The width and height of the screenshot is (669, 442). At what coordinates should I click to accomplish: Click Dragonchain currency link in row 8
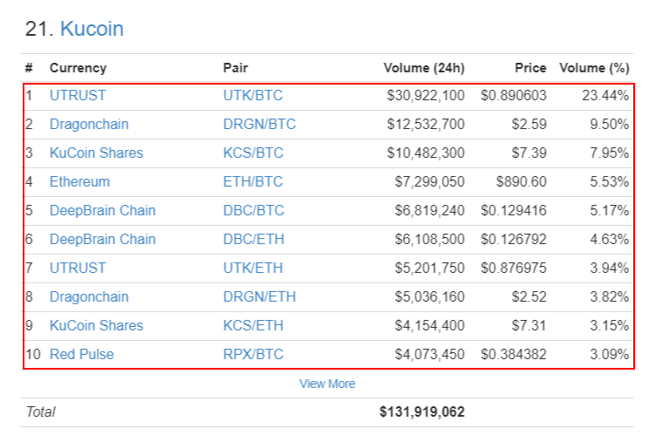[89, 296]
